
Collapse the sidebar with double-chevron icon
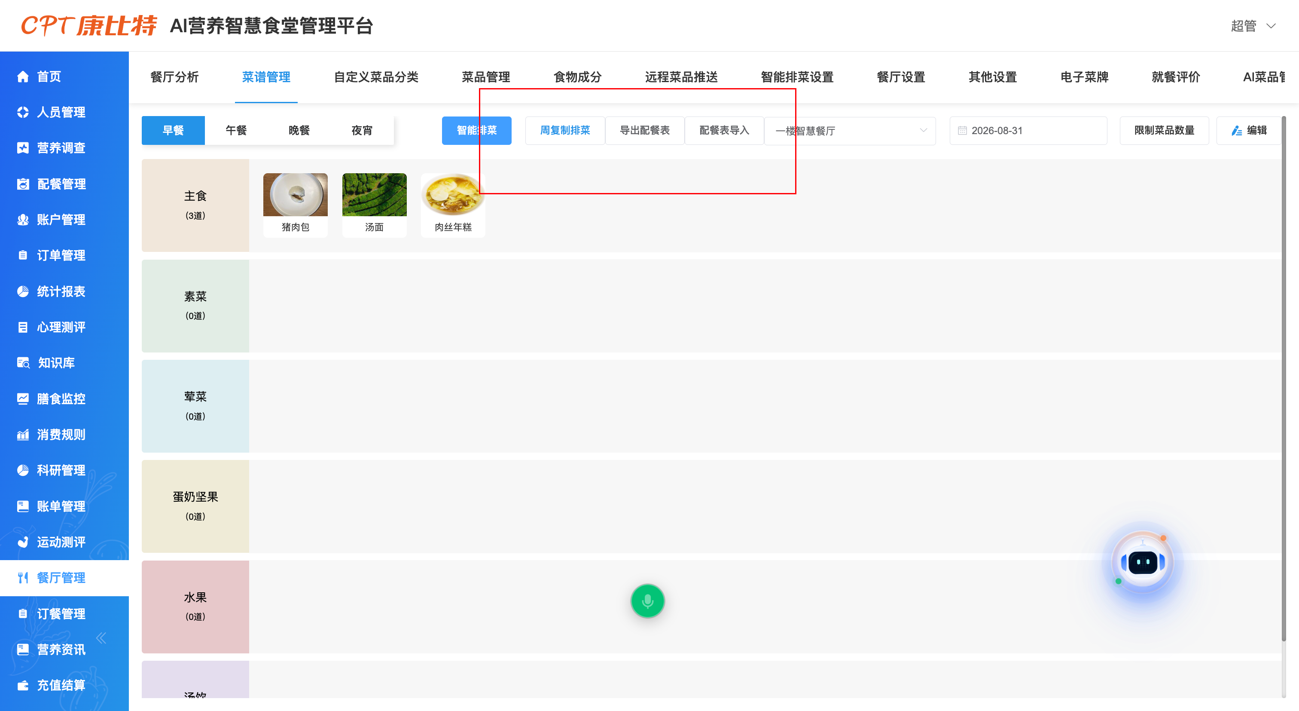[x=101, y=638]
